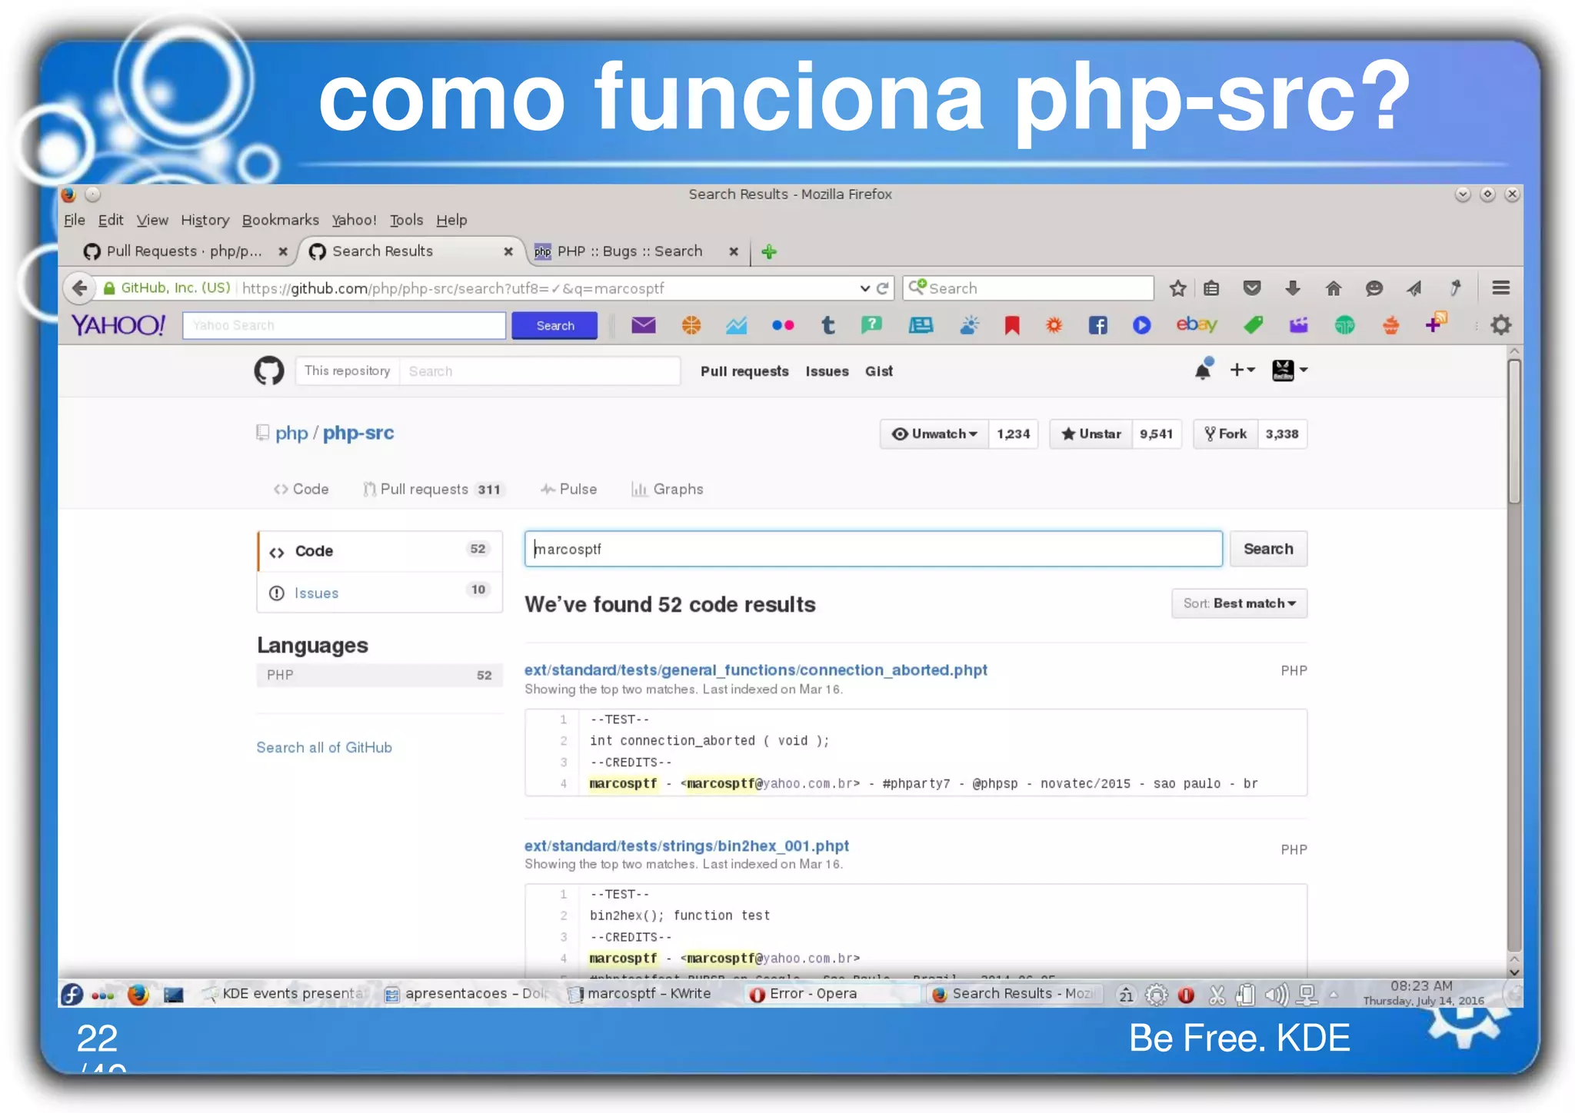
Task: Open new tab with green plus icon
Action: pos(769,251)
